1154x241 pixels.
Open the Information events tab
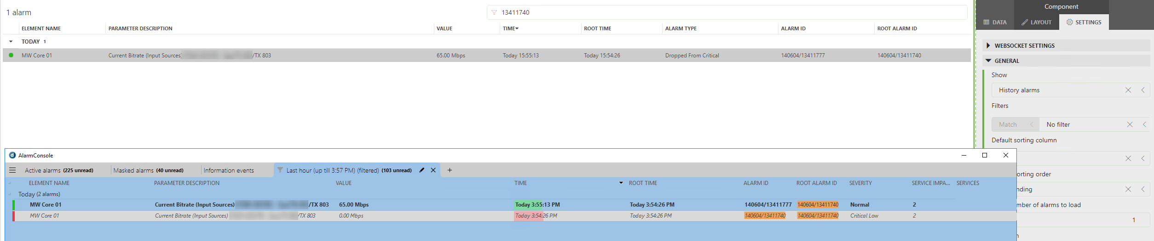pos(229,170)
